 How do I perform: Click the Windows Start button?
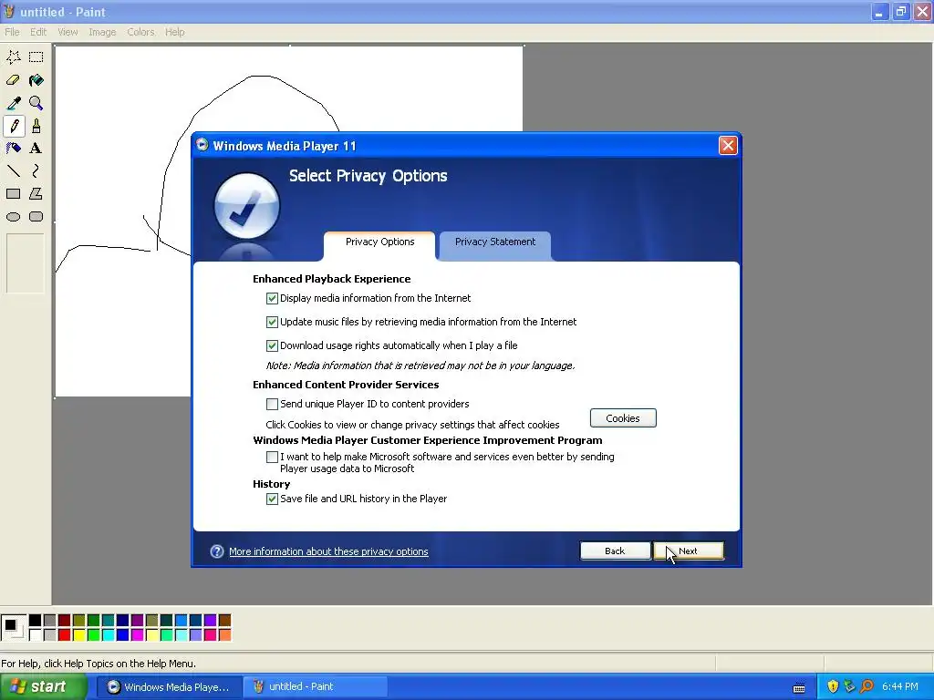pos(44,687)
